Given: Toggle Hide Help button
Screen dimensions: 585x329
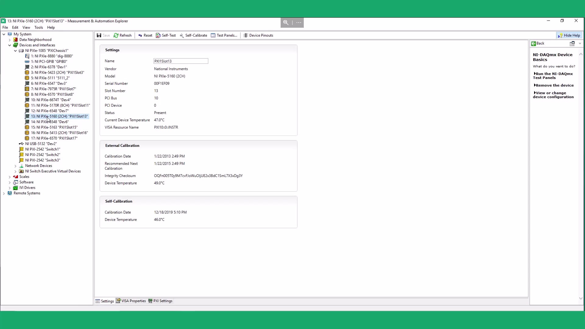Looking at the screenshot, I should [569, 35].
